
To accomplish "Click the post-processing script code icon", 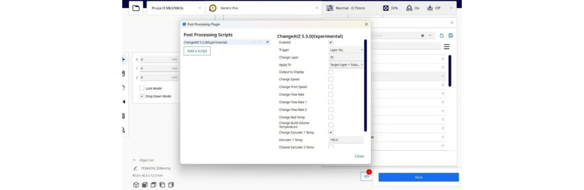I will [366, 176].
